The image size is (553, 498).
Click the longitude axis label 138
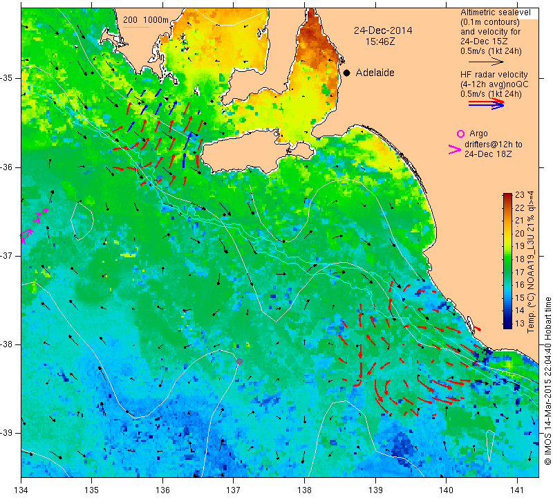coord(304,490)
